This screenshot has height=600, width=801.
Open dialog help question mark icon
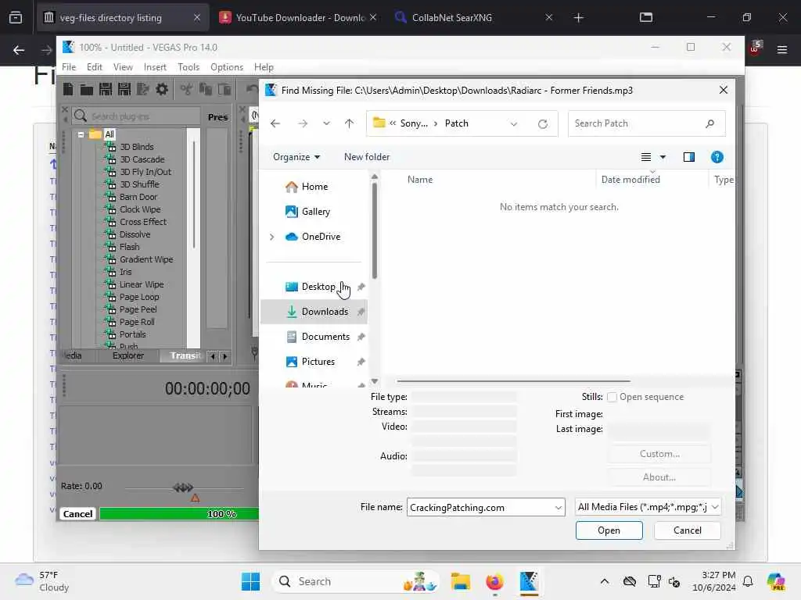[717, 157]
